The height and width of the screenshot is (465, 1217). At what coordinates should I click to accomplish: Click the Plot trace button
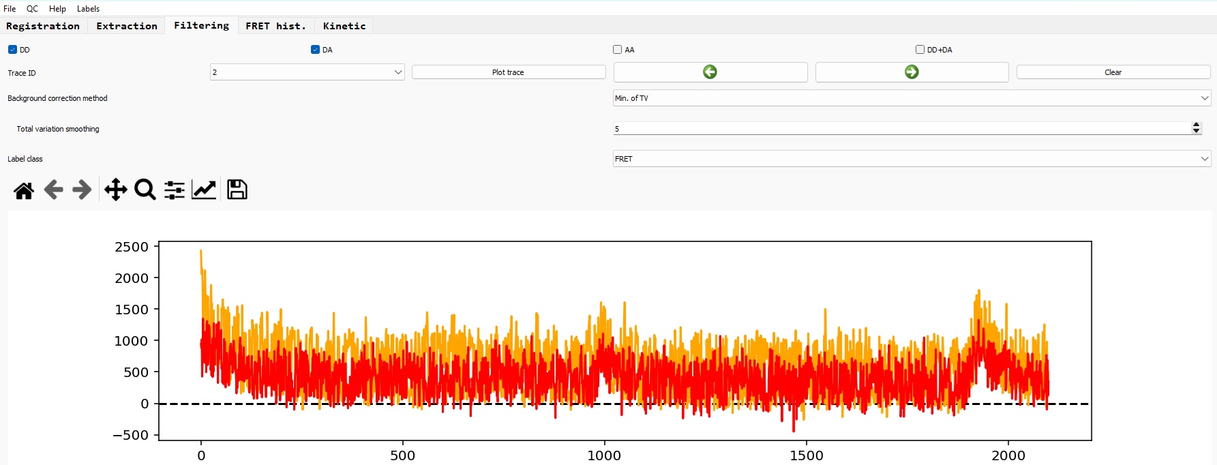click(509, 72)
